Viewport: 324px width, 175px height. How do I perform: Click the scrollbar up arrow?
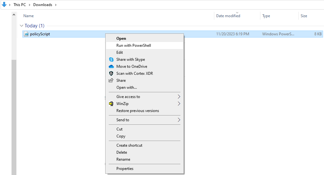tap(14, 15)
